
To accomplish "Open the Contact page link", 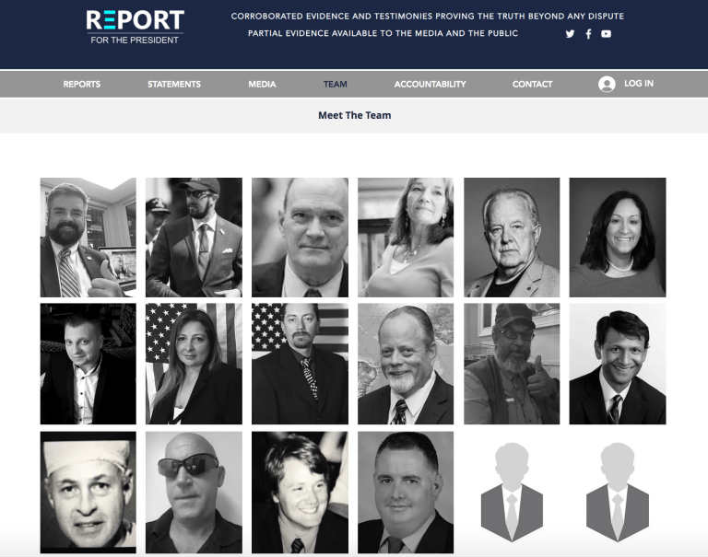I will pyautogui.click(x=532, y=85).
